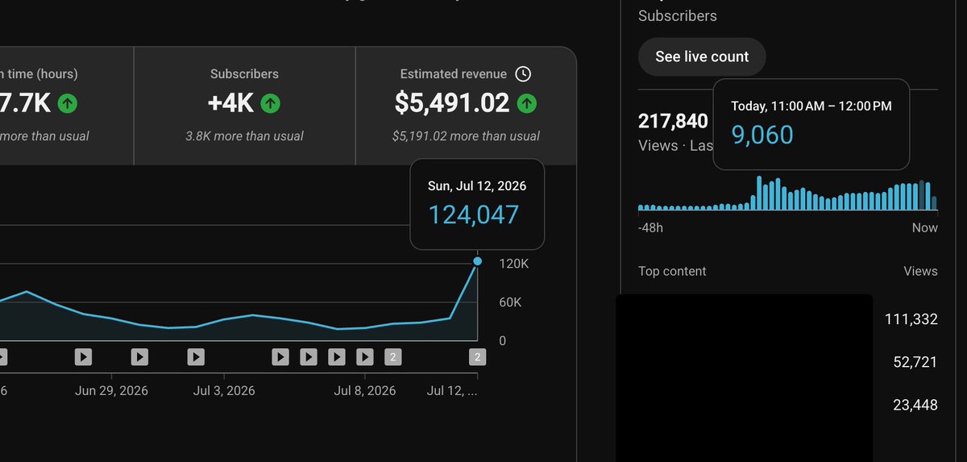Click the video marker just before the Jul 3, 2026 tick
This screenshot has width=967, height=462.
click(196, 356)
